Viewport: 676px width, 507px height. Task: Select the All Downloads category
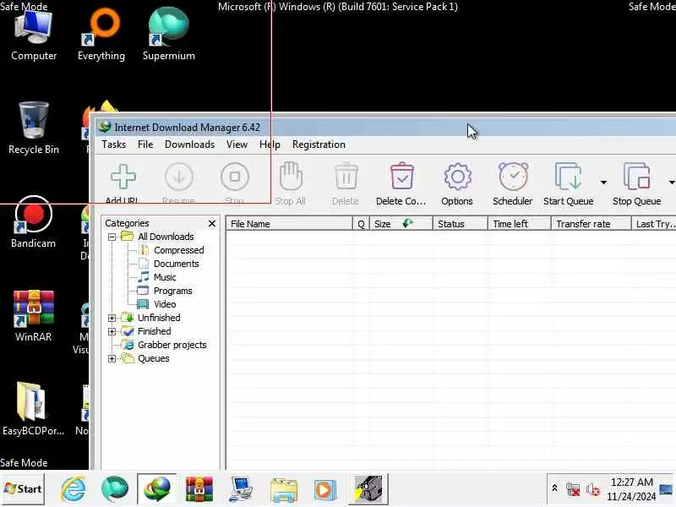click(x=166, y=237)
